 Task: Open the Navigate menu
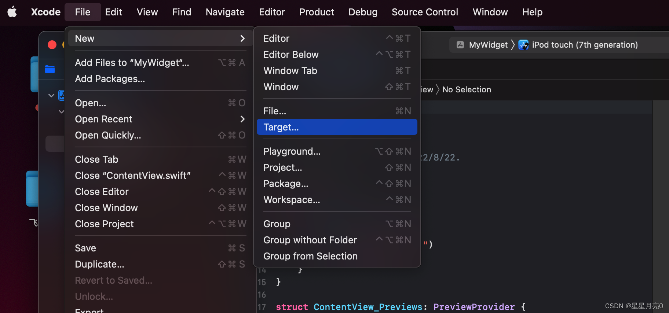pos(225,12)
